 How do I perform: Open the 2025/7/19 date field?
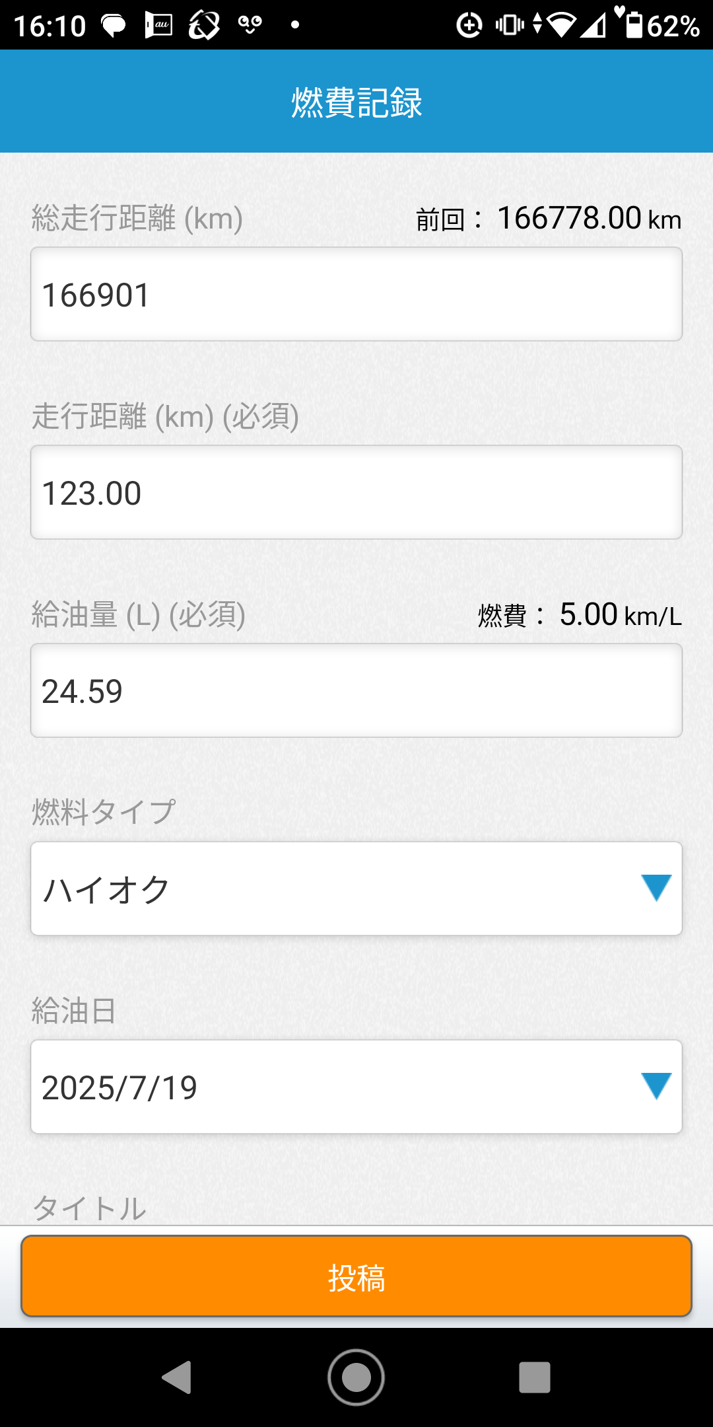(x=330, y=1087)
